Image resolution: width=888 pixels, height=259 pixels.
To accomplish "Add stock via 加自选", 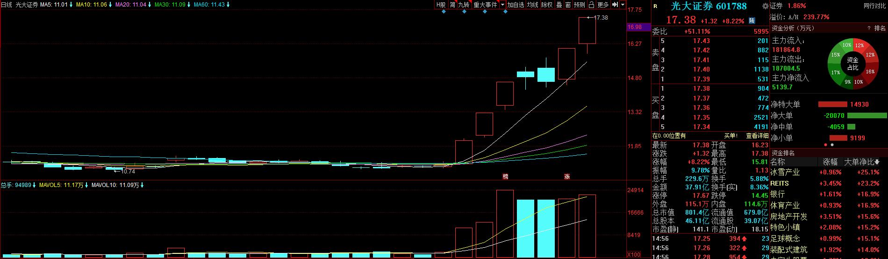I will click(x=516, y=5).
